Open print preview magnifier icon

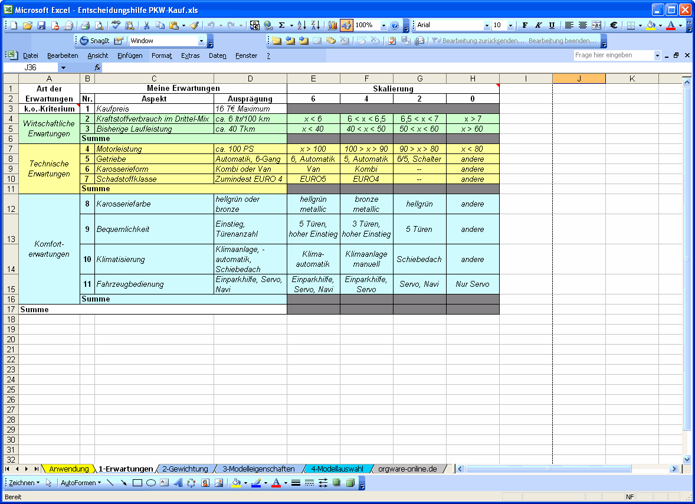point(99,25)
